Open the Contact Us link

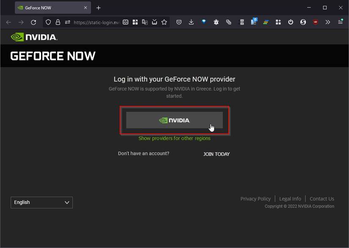coord(322,199)
